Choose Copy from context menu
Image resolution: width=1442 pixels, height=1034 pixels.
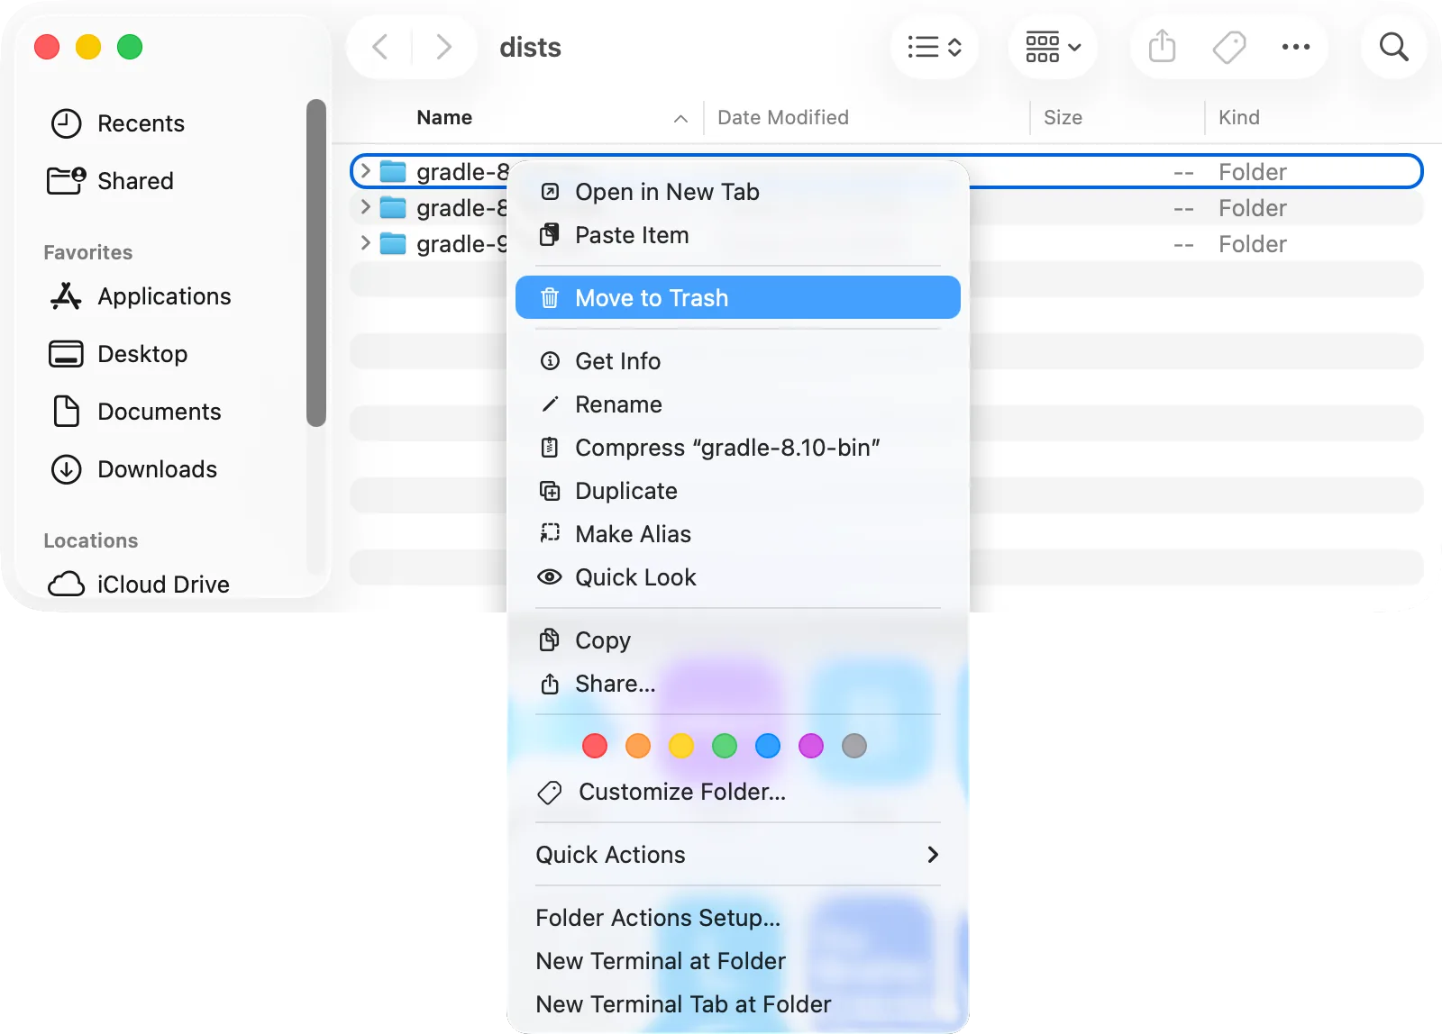click(x=738, y=640)
